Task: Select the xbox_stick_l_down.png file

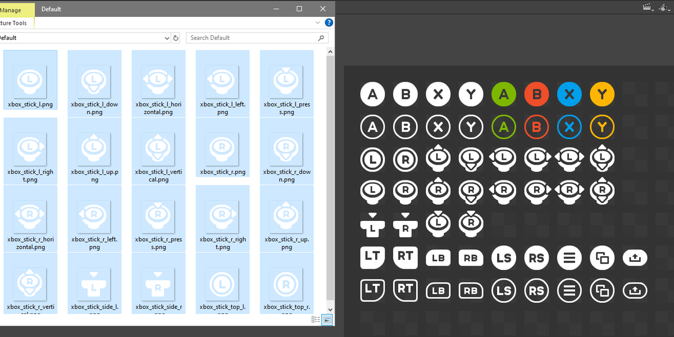Action: [94, 83]
